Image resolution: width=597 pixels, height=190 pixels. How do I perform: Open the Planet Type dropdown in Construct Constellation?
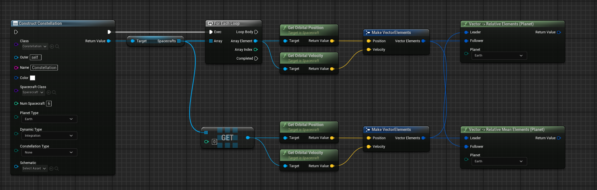[49, 119]
